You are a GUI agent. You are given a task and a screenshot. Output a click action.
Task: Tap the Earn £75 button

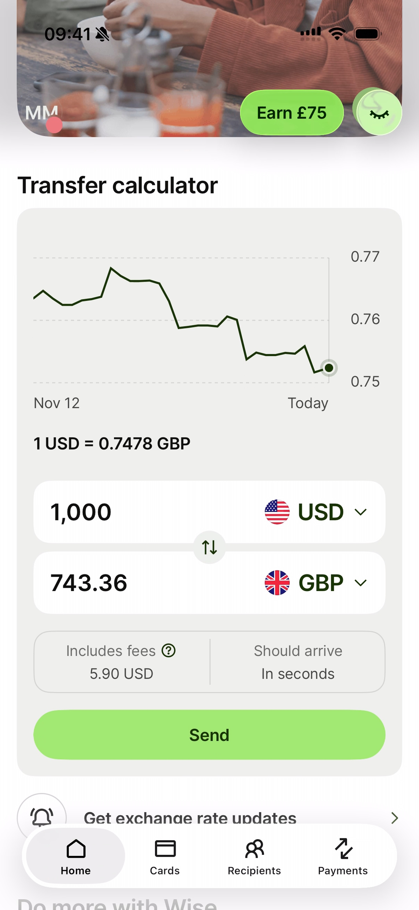tap(291, 113)
